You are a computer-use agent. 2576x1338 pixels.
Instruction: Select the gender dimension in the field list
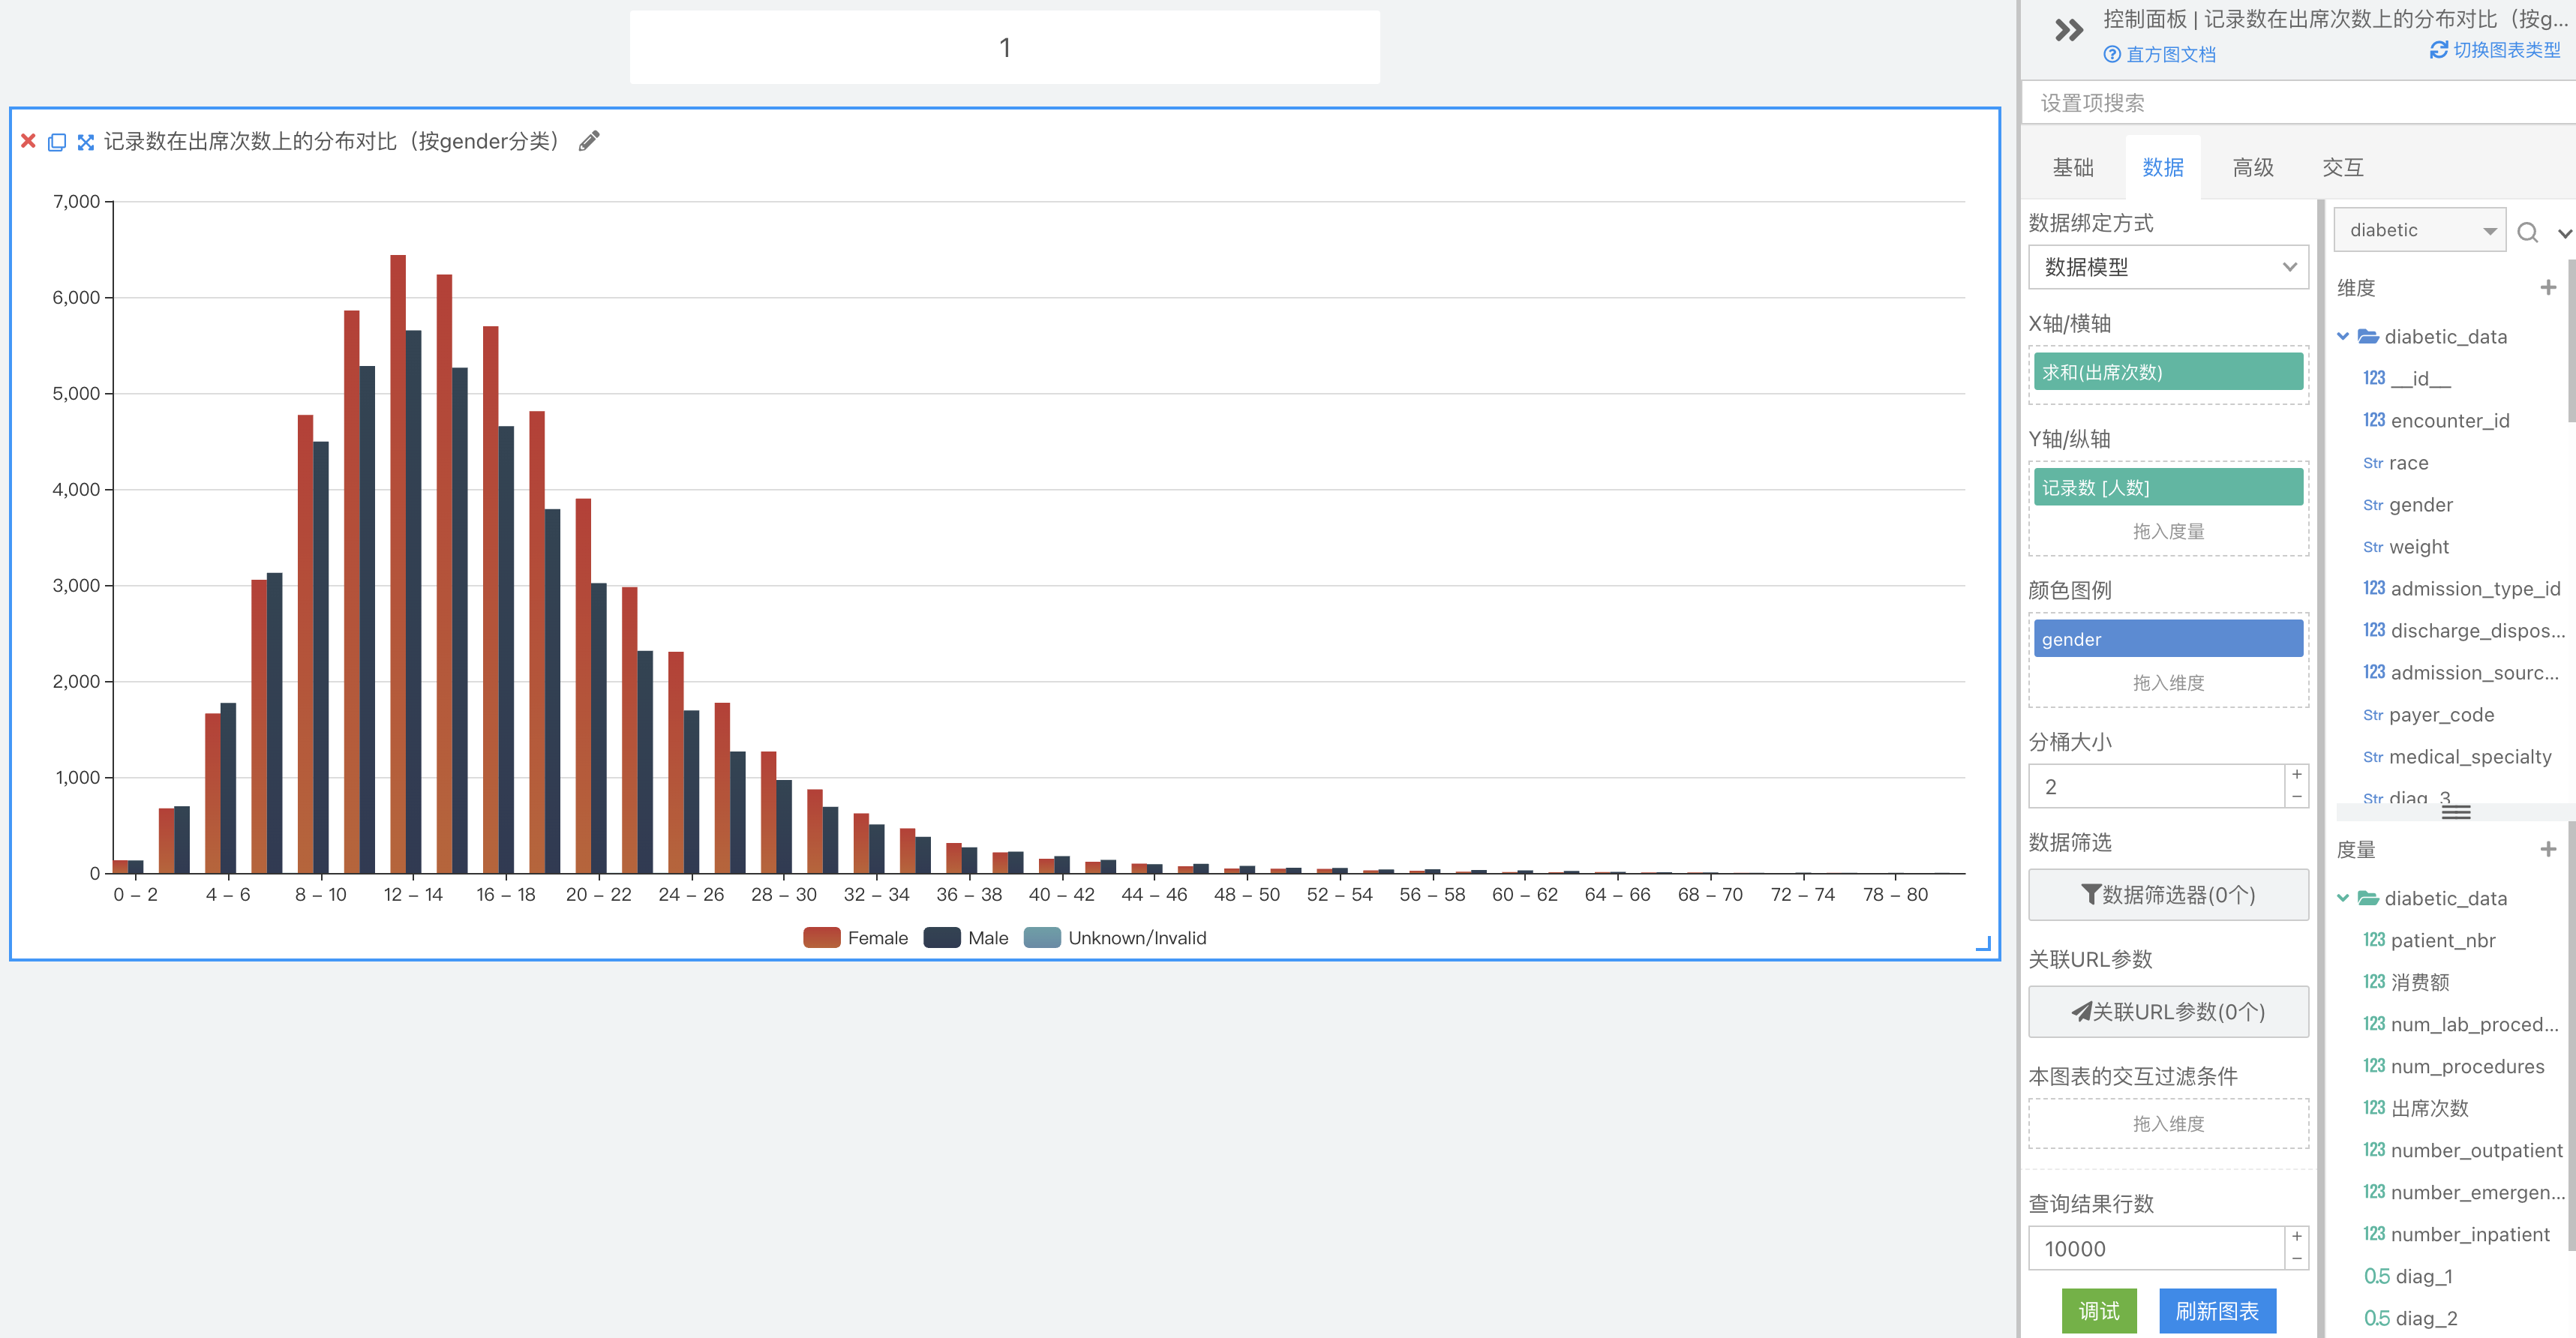[2407, 504]
